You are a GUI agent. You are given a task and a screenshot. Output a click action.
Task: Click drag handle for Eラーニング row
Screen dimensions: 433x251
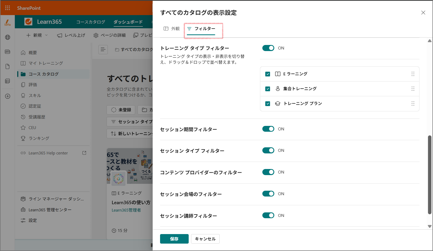pos(413,74)
